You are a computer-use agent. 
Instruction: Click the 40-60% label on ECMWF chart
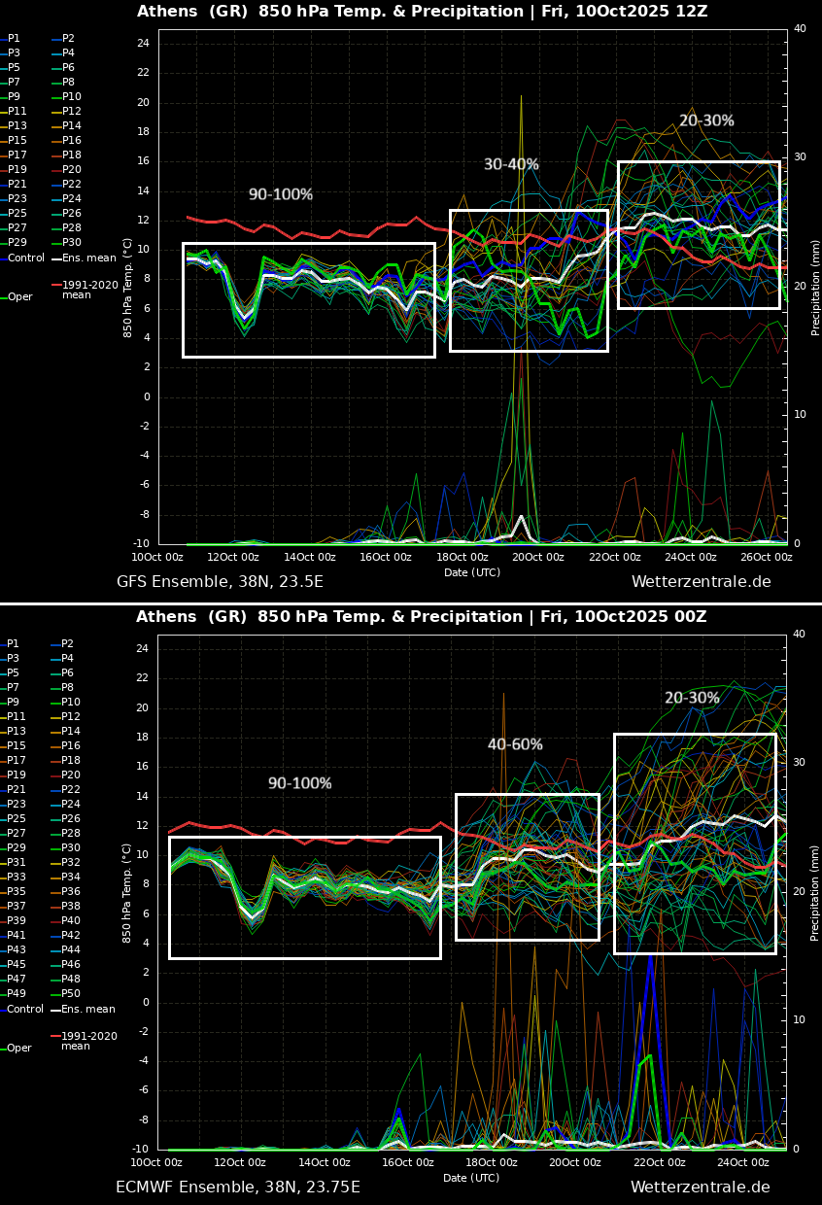tap(515, 745)
